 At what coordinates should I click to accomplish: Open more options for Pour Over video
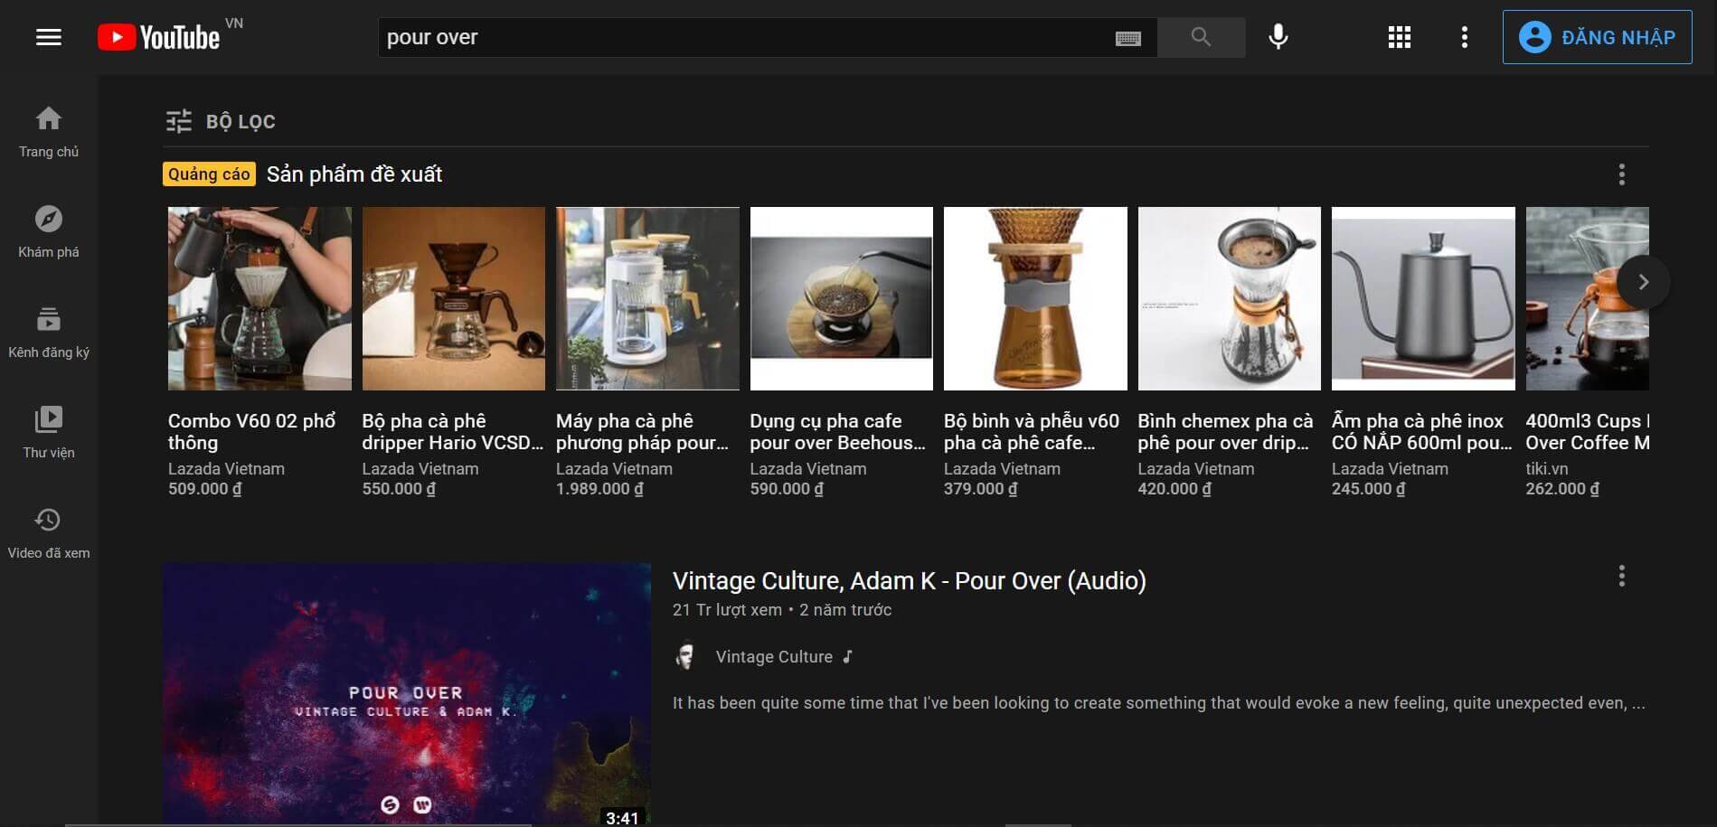[x=1621, y=577]
